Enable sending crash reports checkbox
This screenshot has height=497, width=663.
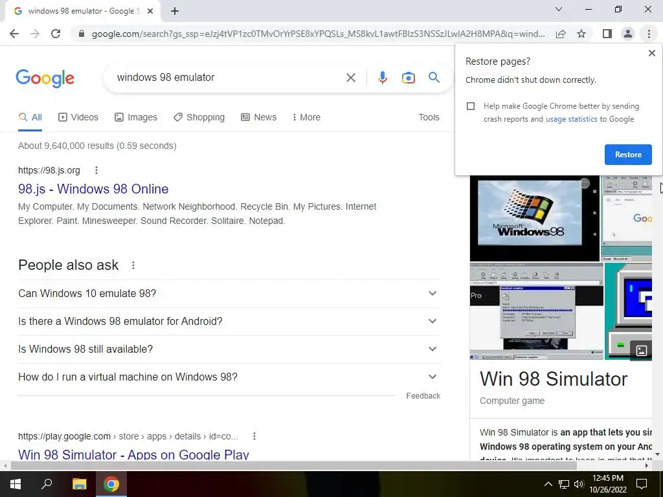(471, 106)
